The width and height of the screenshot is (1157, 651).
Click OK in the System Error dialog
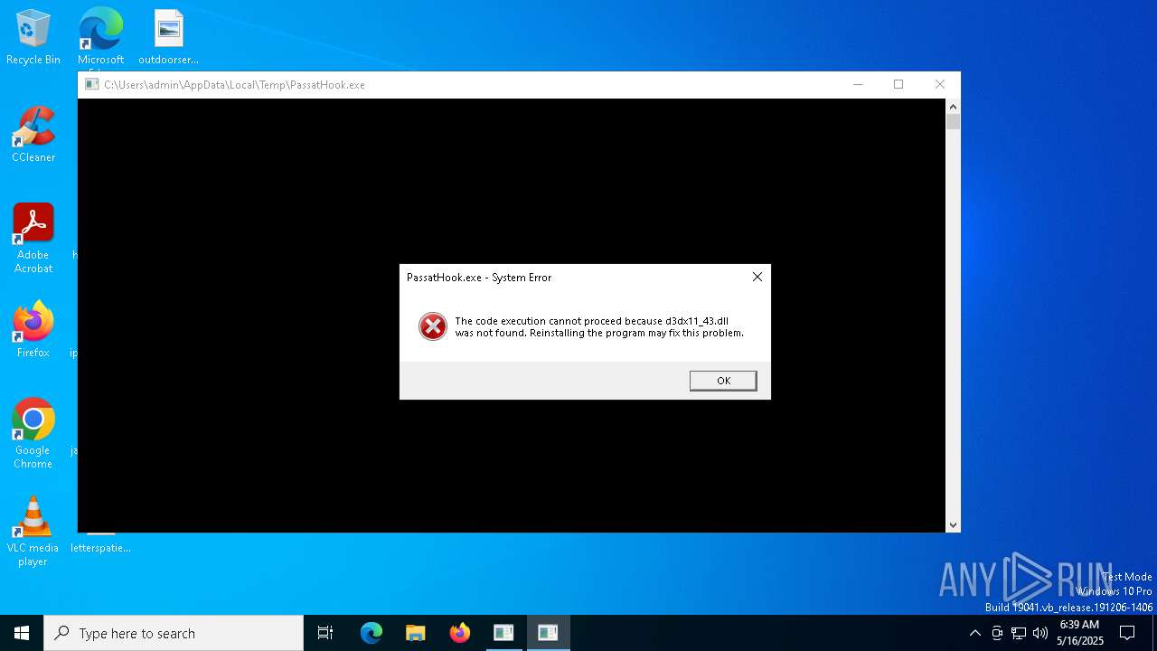click(x=723, y=381)
